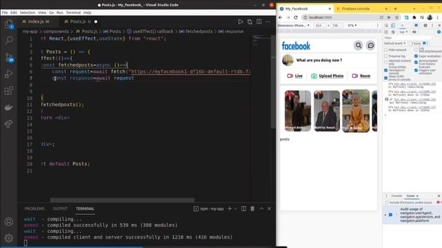Open the browser extensions puzzle icon
The width and height of the screenshot is (442, 248).
pyautogui.click(x=414, y=17)
